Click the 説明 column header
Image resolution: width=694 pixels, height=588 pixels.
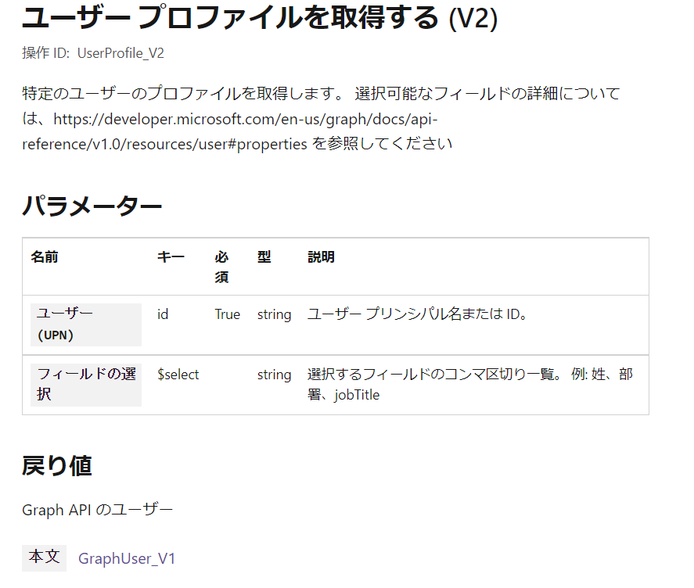[321, 256]
